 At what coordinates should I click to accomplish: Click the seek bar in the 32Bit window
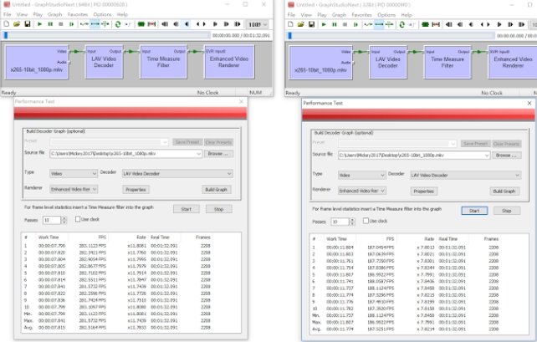pyautogui.click(x=391, y=36)
